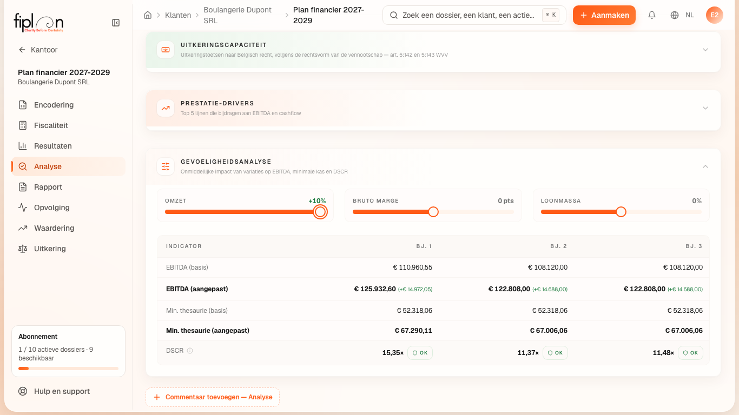Click the DSCR OK badge for BJ. 3
Image resolution: width=739 pixels, height=415 pixels.
(690, 353)
